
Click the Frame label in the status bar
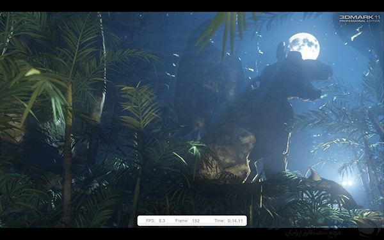tap(182, 221)
